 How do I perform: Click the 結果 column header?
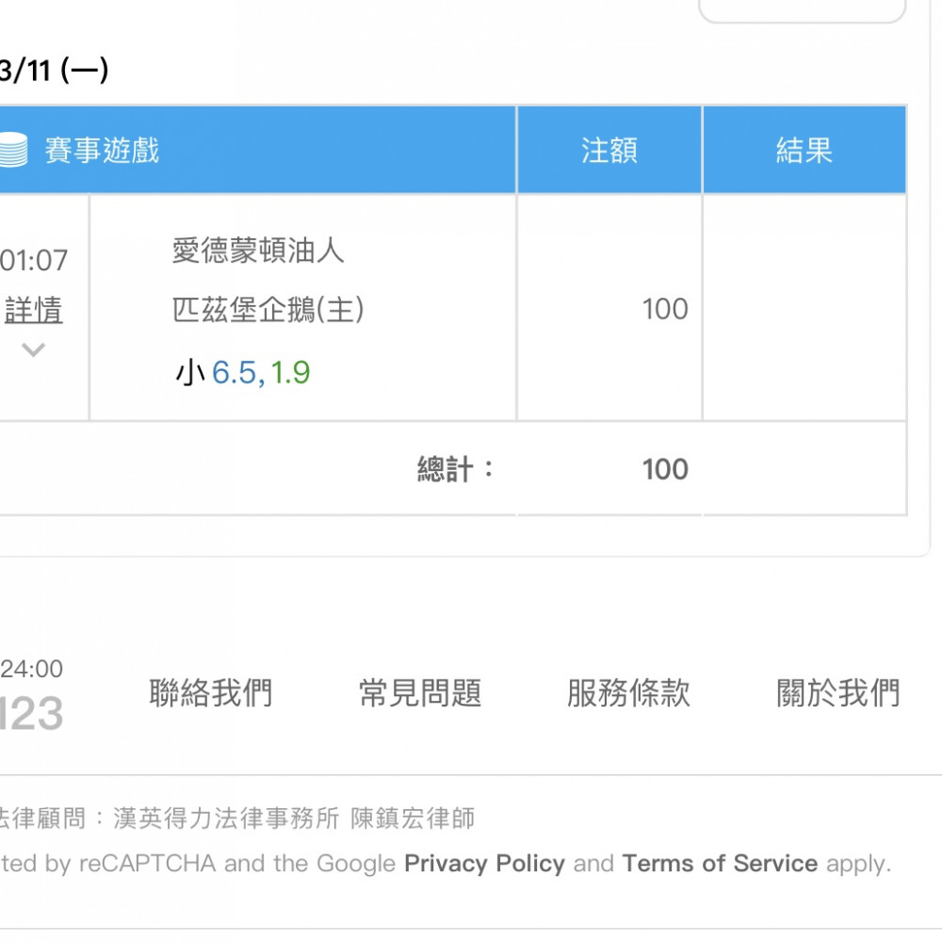[804, 150]
